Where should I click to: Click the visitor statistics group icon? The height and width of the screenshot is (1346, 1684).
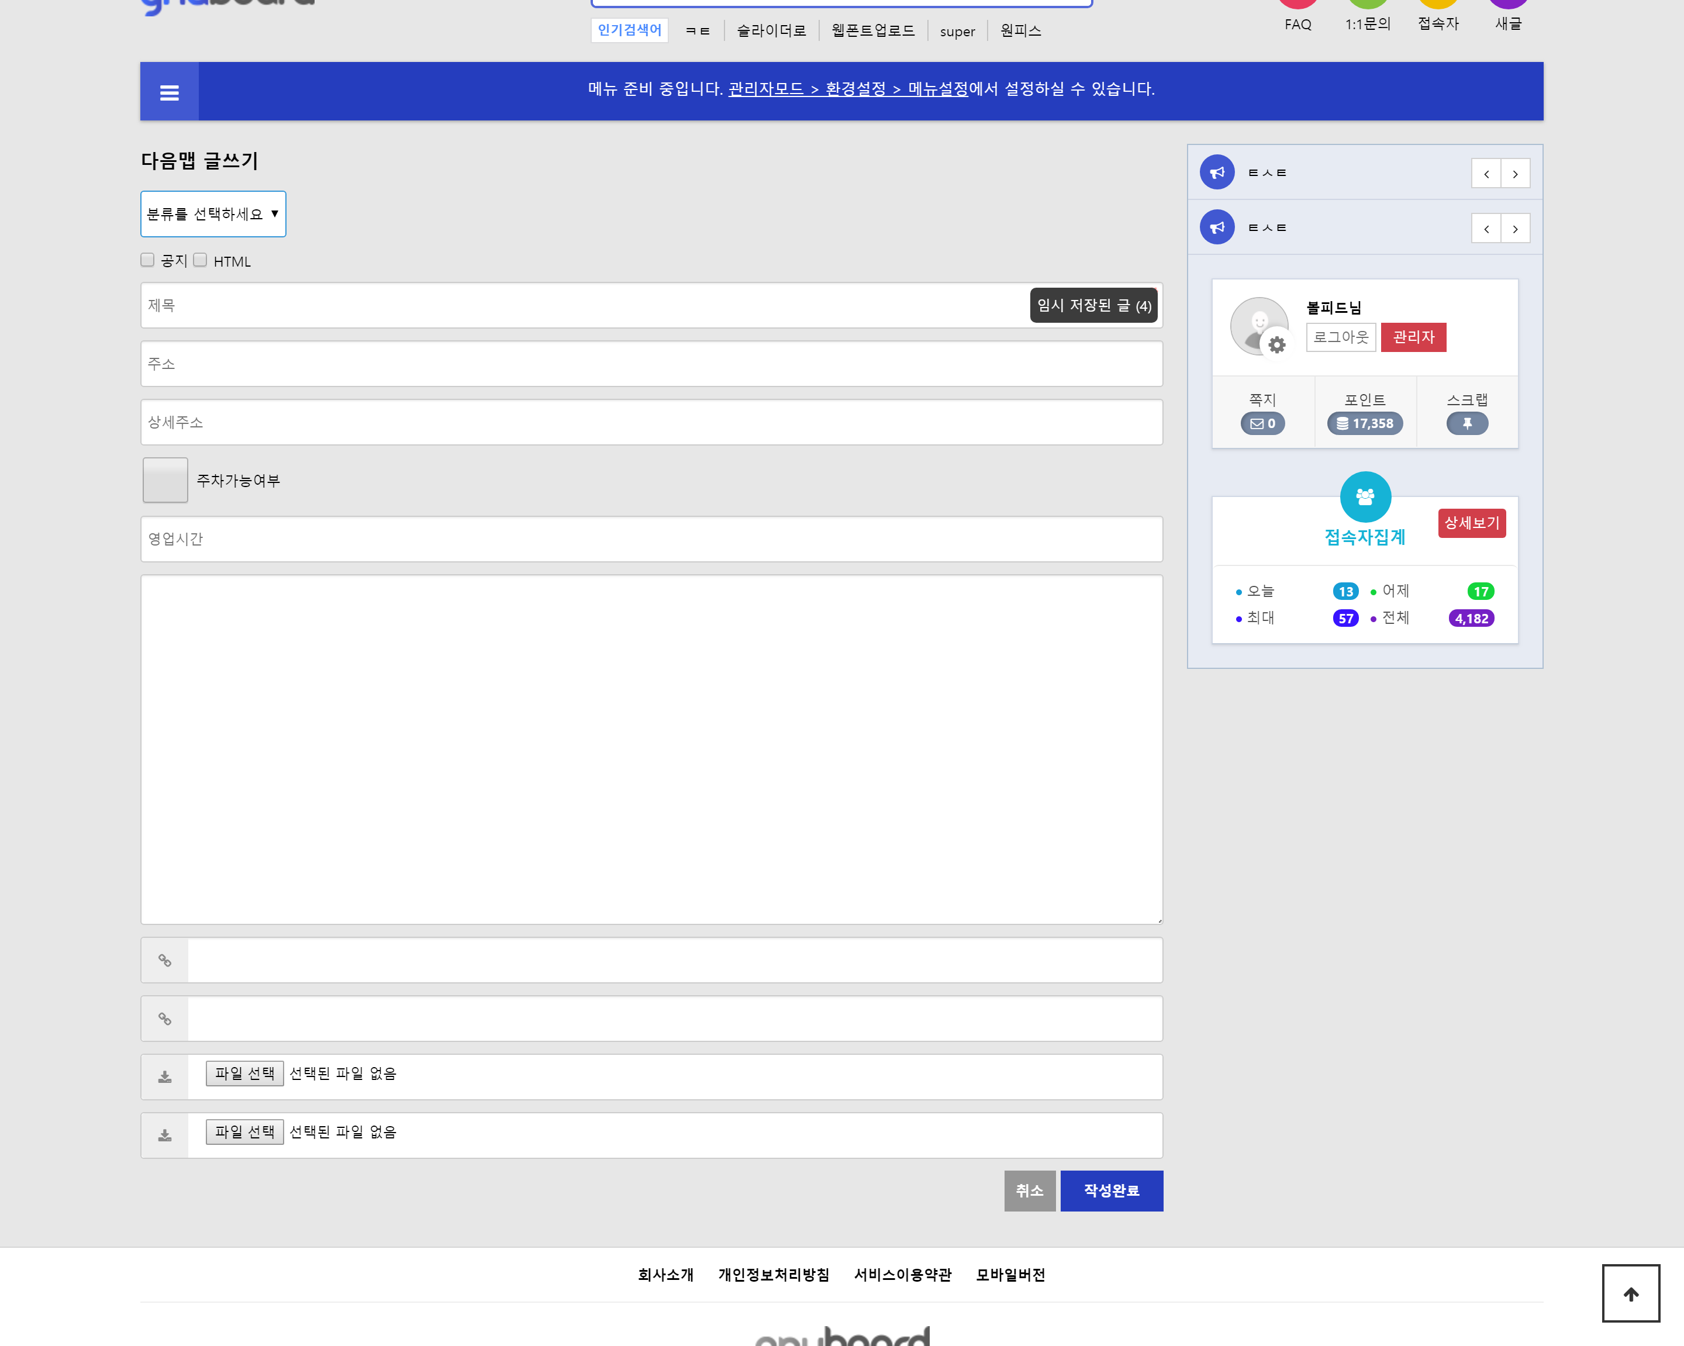(x=1365, y=496)
